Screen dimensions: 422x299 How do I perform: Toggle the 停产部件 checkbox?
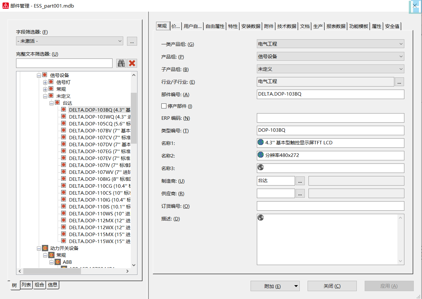tap(164, 106)
